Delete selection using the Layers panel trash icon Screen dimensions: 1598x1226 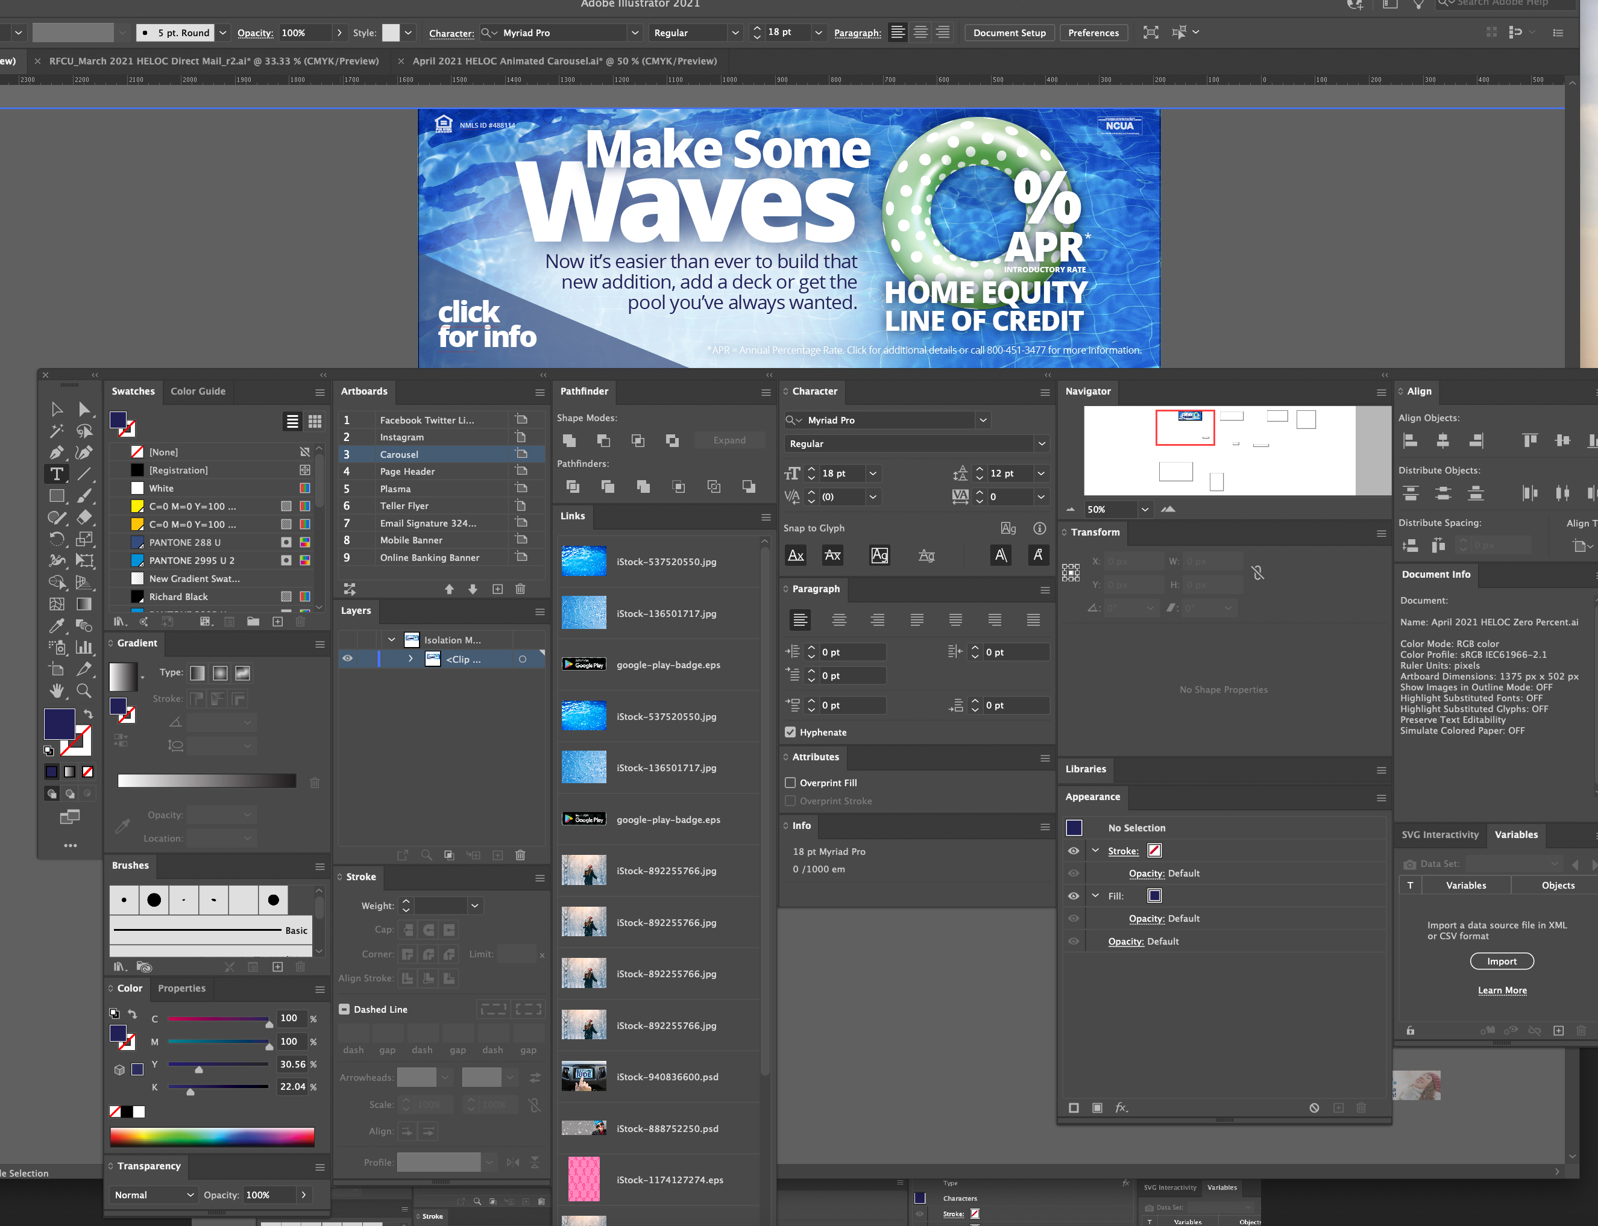click(x=520, y=854)
